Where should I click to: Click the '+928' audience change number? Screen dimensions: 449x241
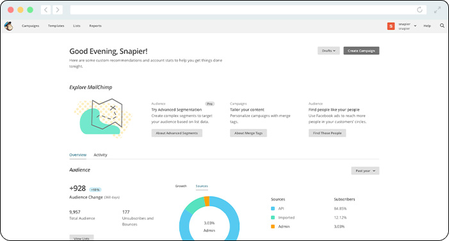[x=78, y=188]
